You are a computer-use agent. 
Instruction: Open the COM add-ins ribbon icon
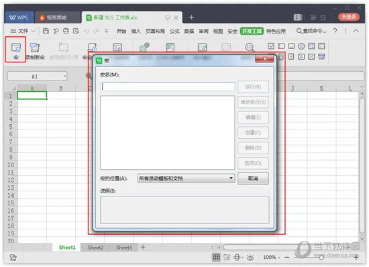pyautogui.click(x=170, y=47)
